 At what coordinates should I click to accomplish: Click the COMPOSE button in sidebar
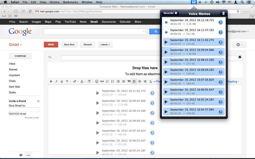click(20, 56)
